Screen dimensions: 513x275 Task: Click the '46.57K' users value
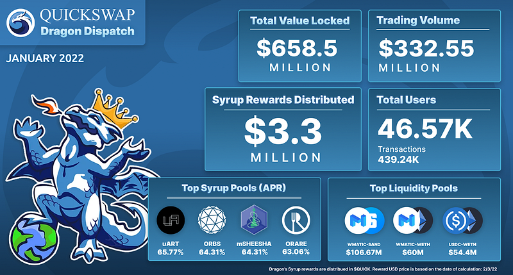coord(425,128)
